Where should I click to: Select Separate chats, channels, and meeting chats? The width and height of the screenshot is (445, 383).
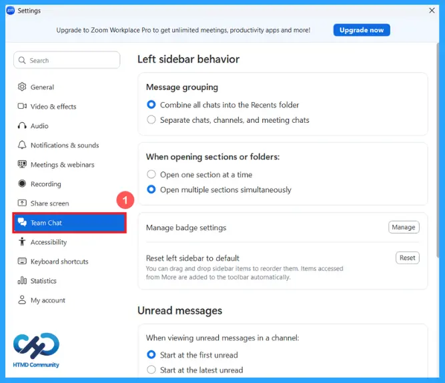coord(151,120)
